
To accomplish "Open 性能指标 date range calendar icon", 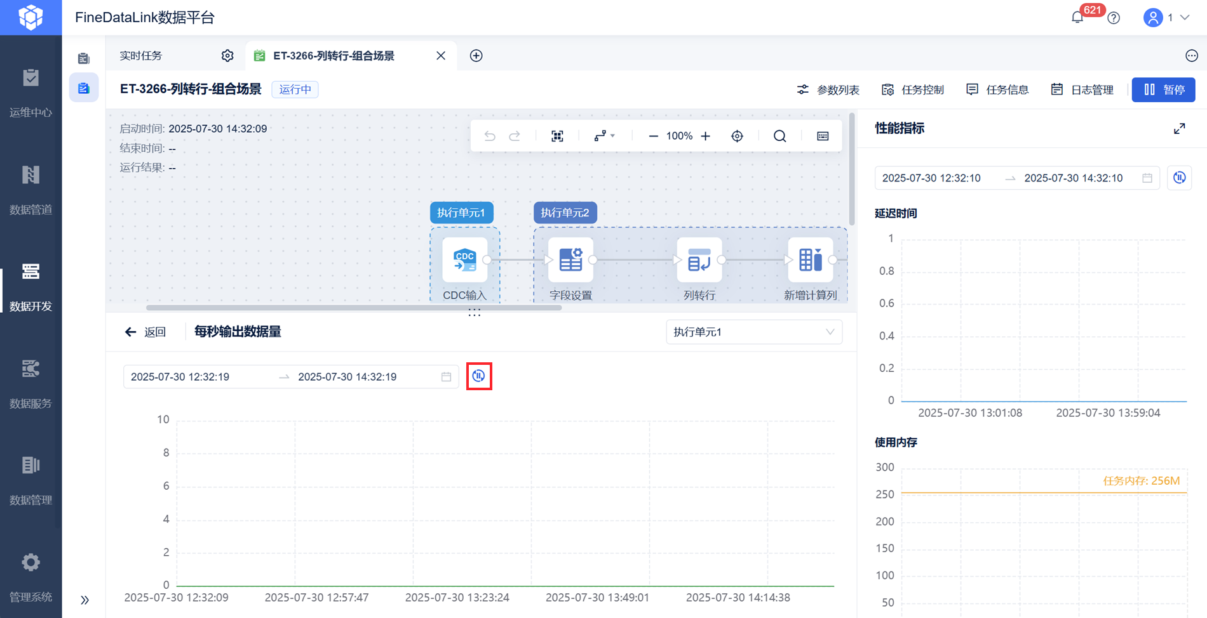I will coord(1147,178).
